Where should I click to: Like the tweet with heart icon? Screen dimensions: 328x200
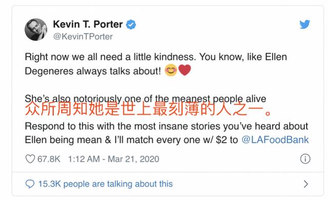point(30,159)
